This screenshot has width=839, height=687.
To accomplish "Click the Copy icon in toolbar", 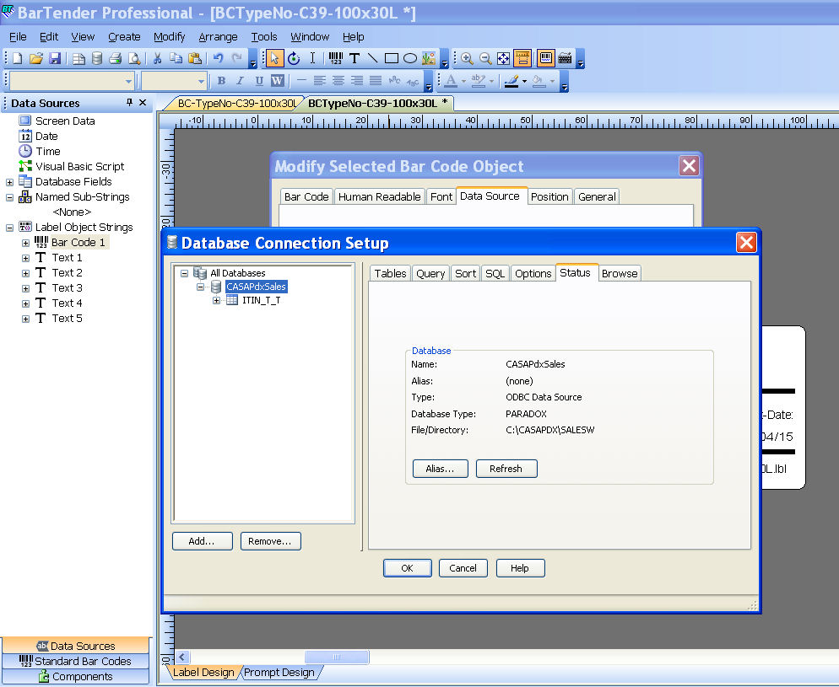I will pyautogui.click(x=176, y=58).
